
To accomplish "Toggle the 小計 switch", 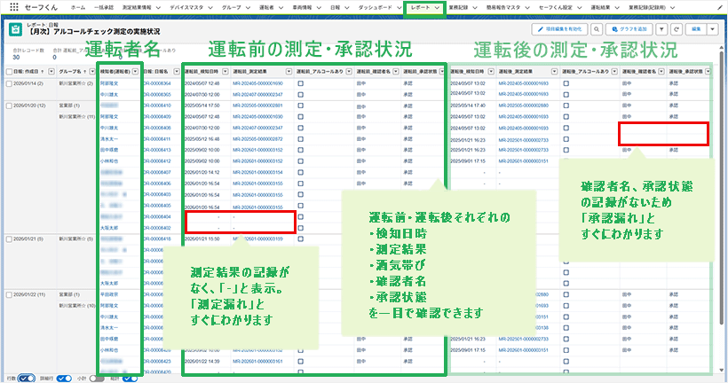I will click(97, 379).
